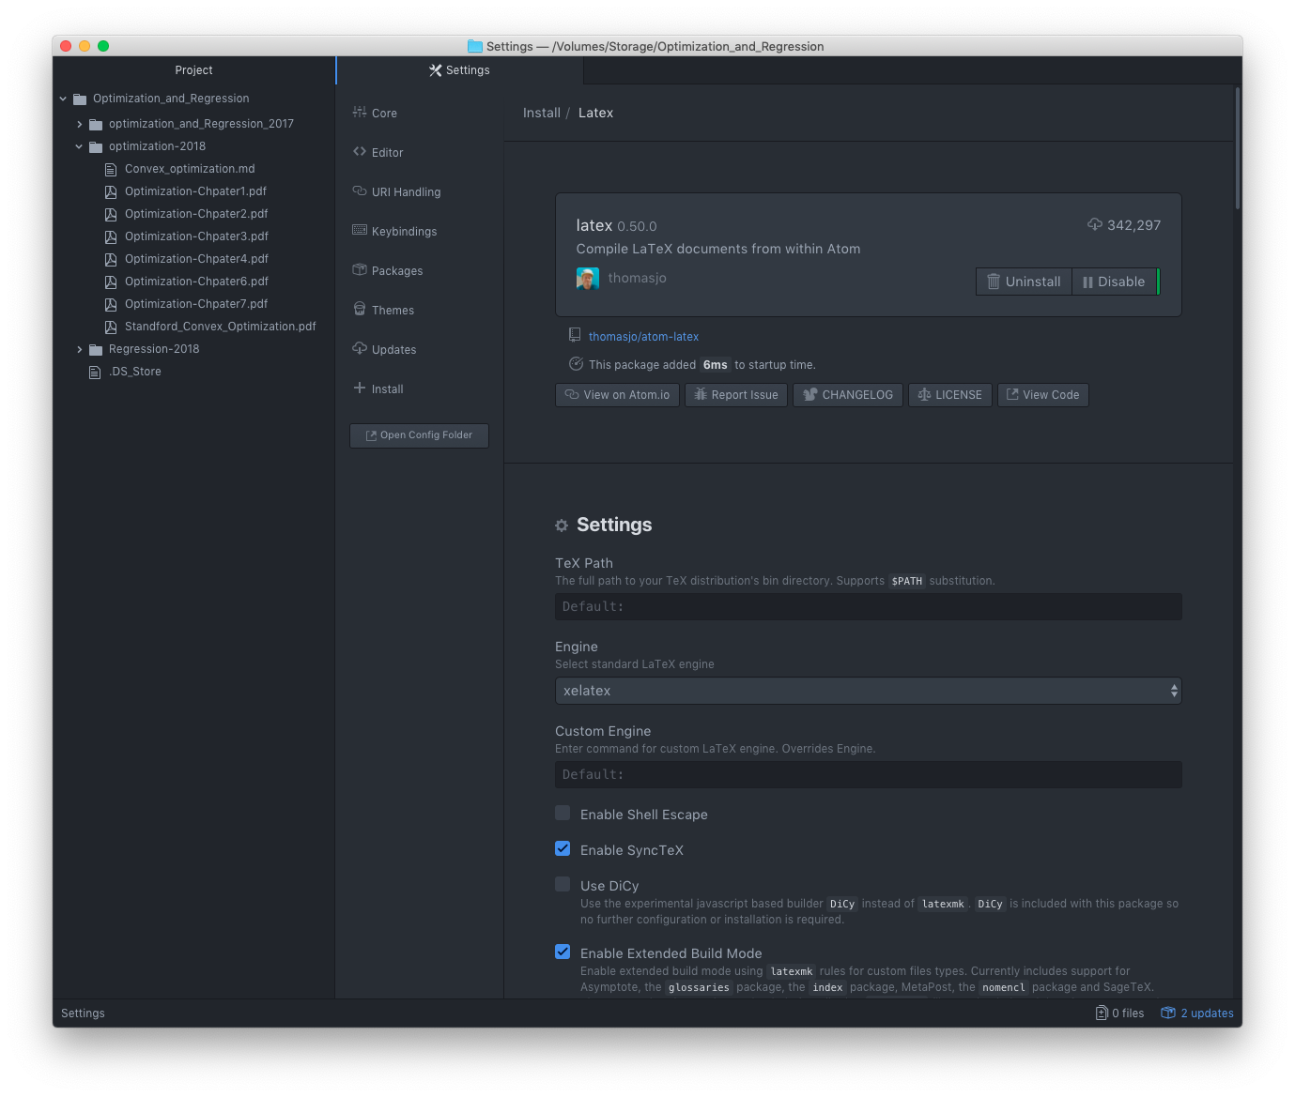Open the thomasjo/atom-latex repository link
The height and width of the screenshot is (1097, 1295).
point(643,337)
